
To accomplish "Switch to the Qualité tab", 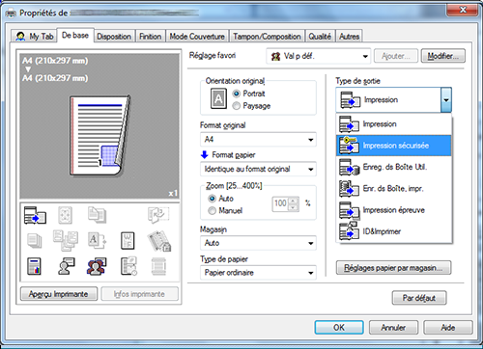I will pos(320,37).
